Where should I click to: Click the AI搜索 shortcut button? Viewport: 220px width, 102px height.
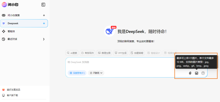point(72,53)
